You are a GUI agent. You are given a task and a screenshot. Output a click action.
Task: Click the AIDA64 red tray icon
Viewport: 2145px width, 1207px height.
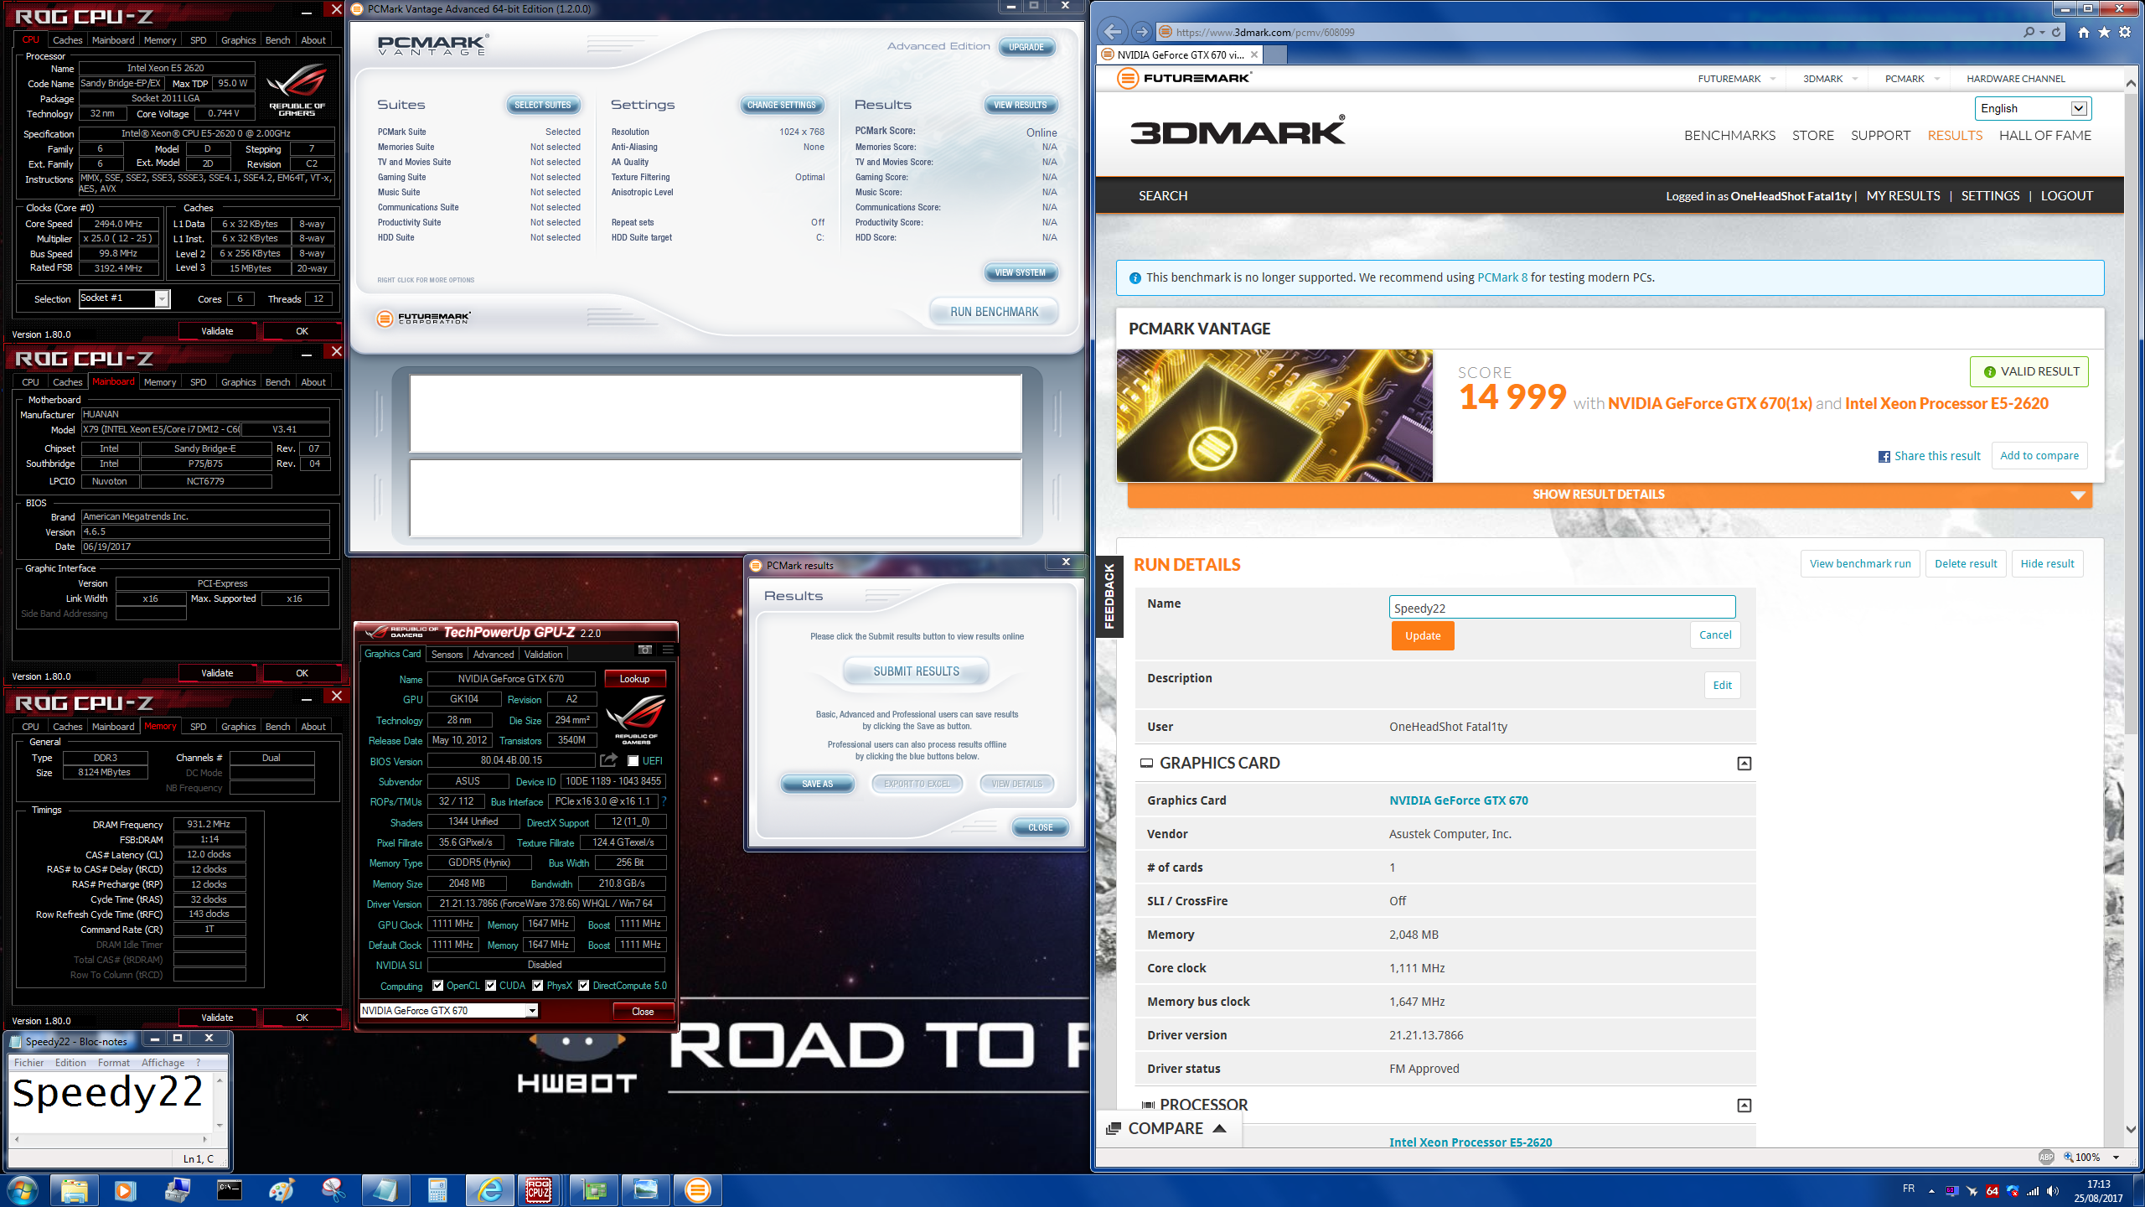click(x=1993, y=1190)
